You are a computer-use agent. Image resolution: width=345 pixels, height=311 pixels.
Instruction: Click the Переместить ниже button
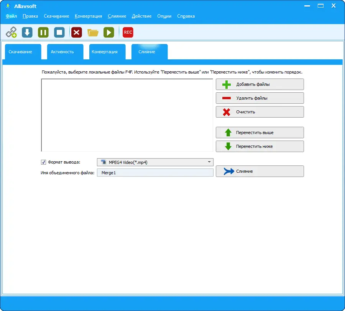pyautogui.click(x=260, y=146)
